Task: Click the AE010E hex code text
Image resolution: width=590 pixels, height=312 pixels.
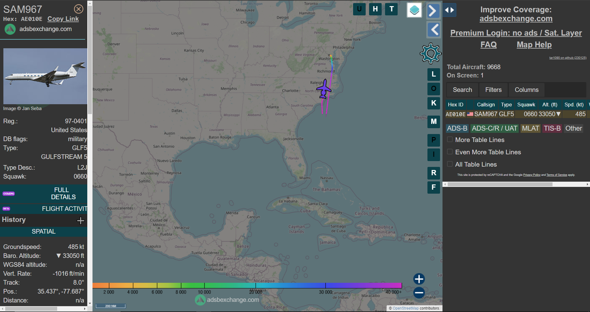Action: click(31, 19)
